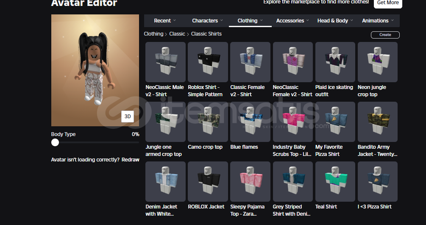Click the I <3 Pizza Shirt name
Viewport: 426px width, 225px height.
point(375,207)
